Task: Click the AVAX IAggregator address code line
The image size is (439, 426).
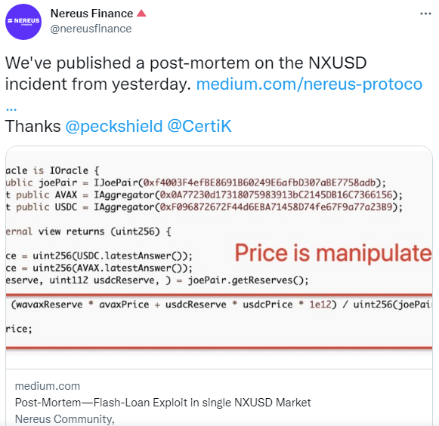Action: pyautogui.click(x=204, y=195)
